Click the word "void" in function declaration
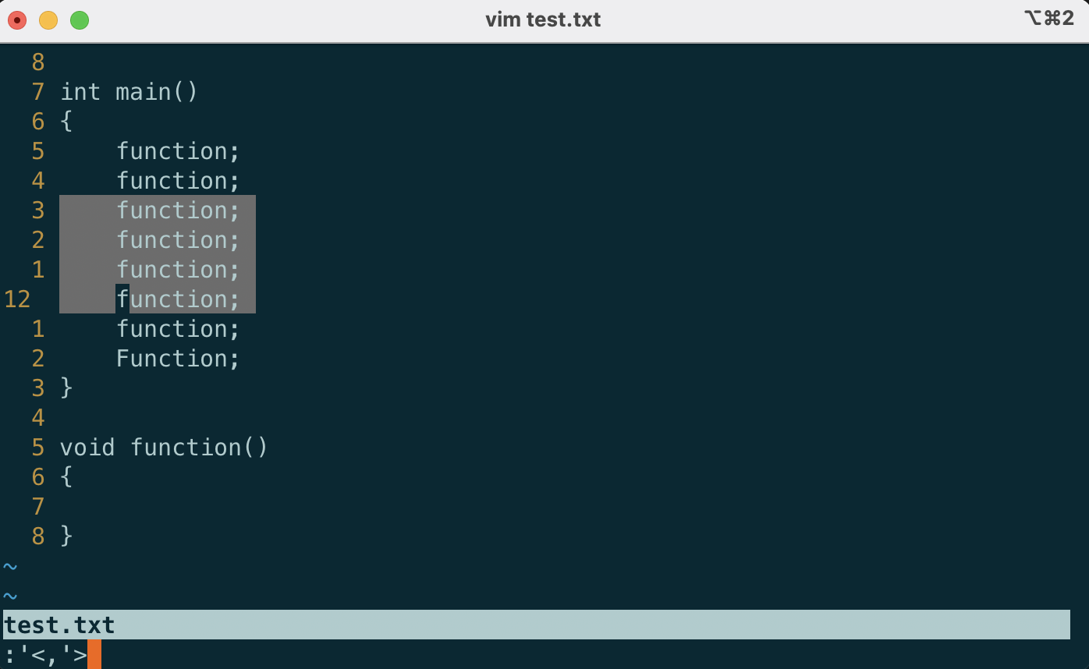The height and width of the screenshot is (669, 1089). pos(87,448)
